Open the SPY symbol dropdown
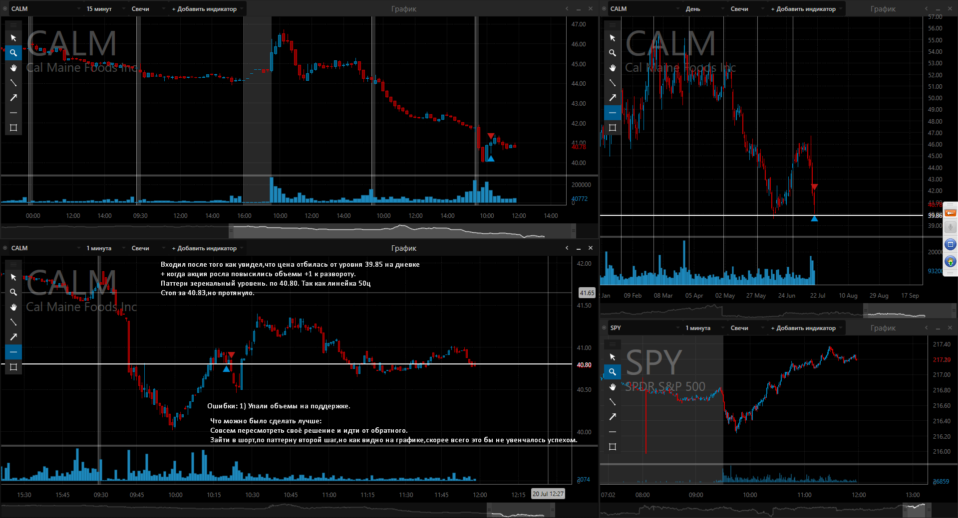The height and width of the screenshot is (518, 958). [x=644, y=328]
